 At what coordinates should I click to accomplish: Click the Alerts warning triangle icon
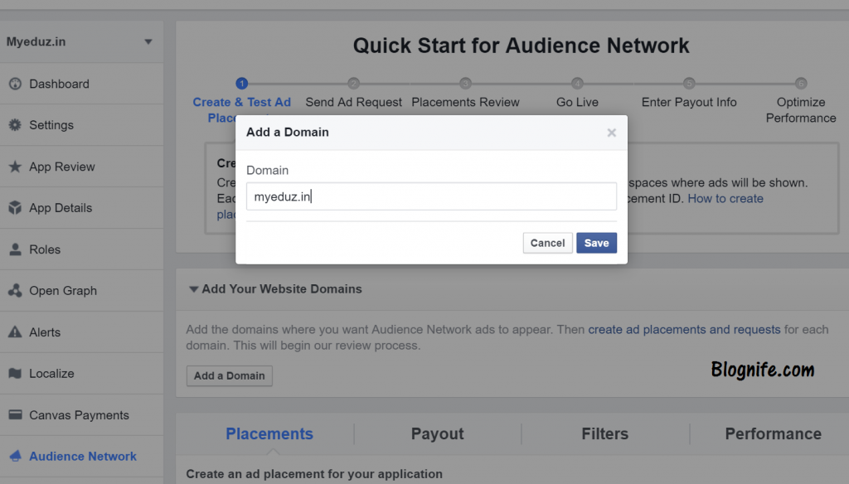tap(15, 332)
